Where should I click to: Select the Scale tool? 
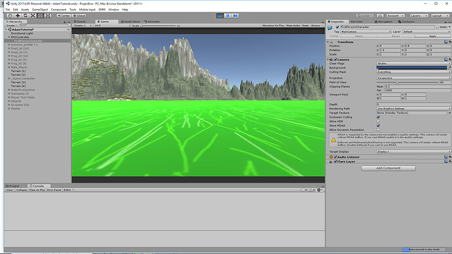[33, 16]
